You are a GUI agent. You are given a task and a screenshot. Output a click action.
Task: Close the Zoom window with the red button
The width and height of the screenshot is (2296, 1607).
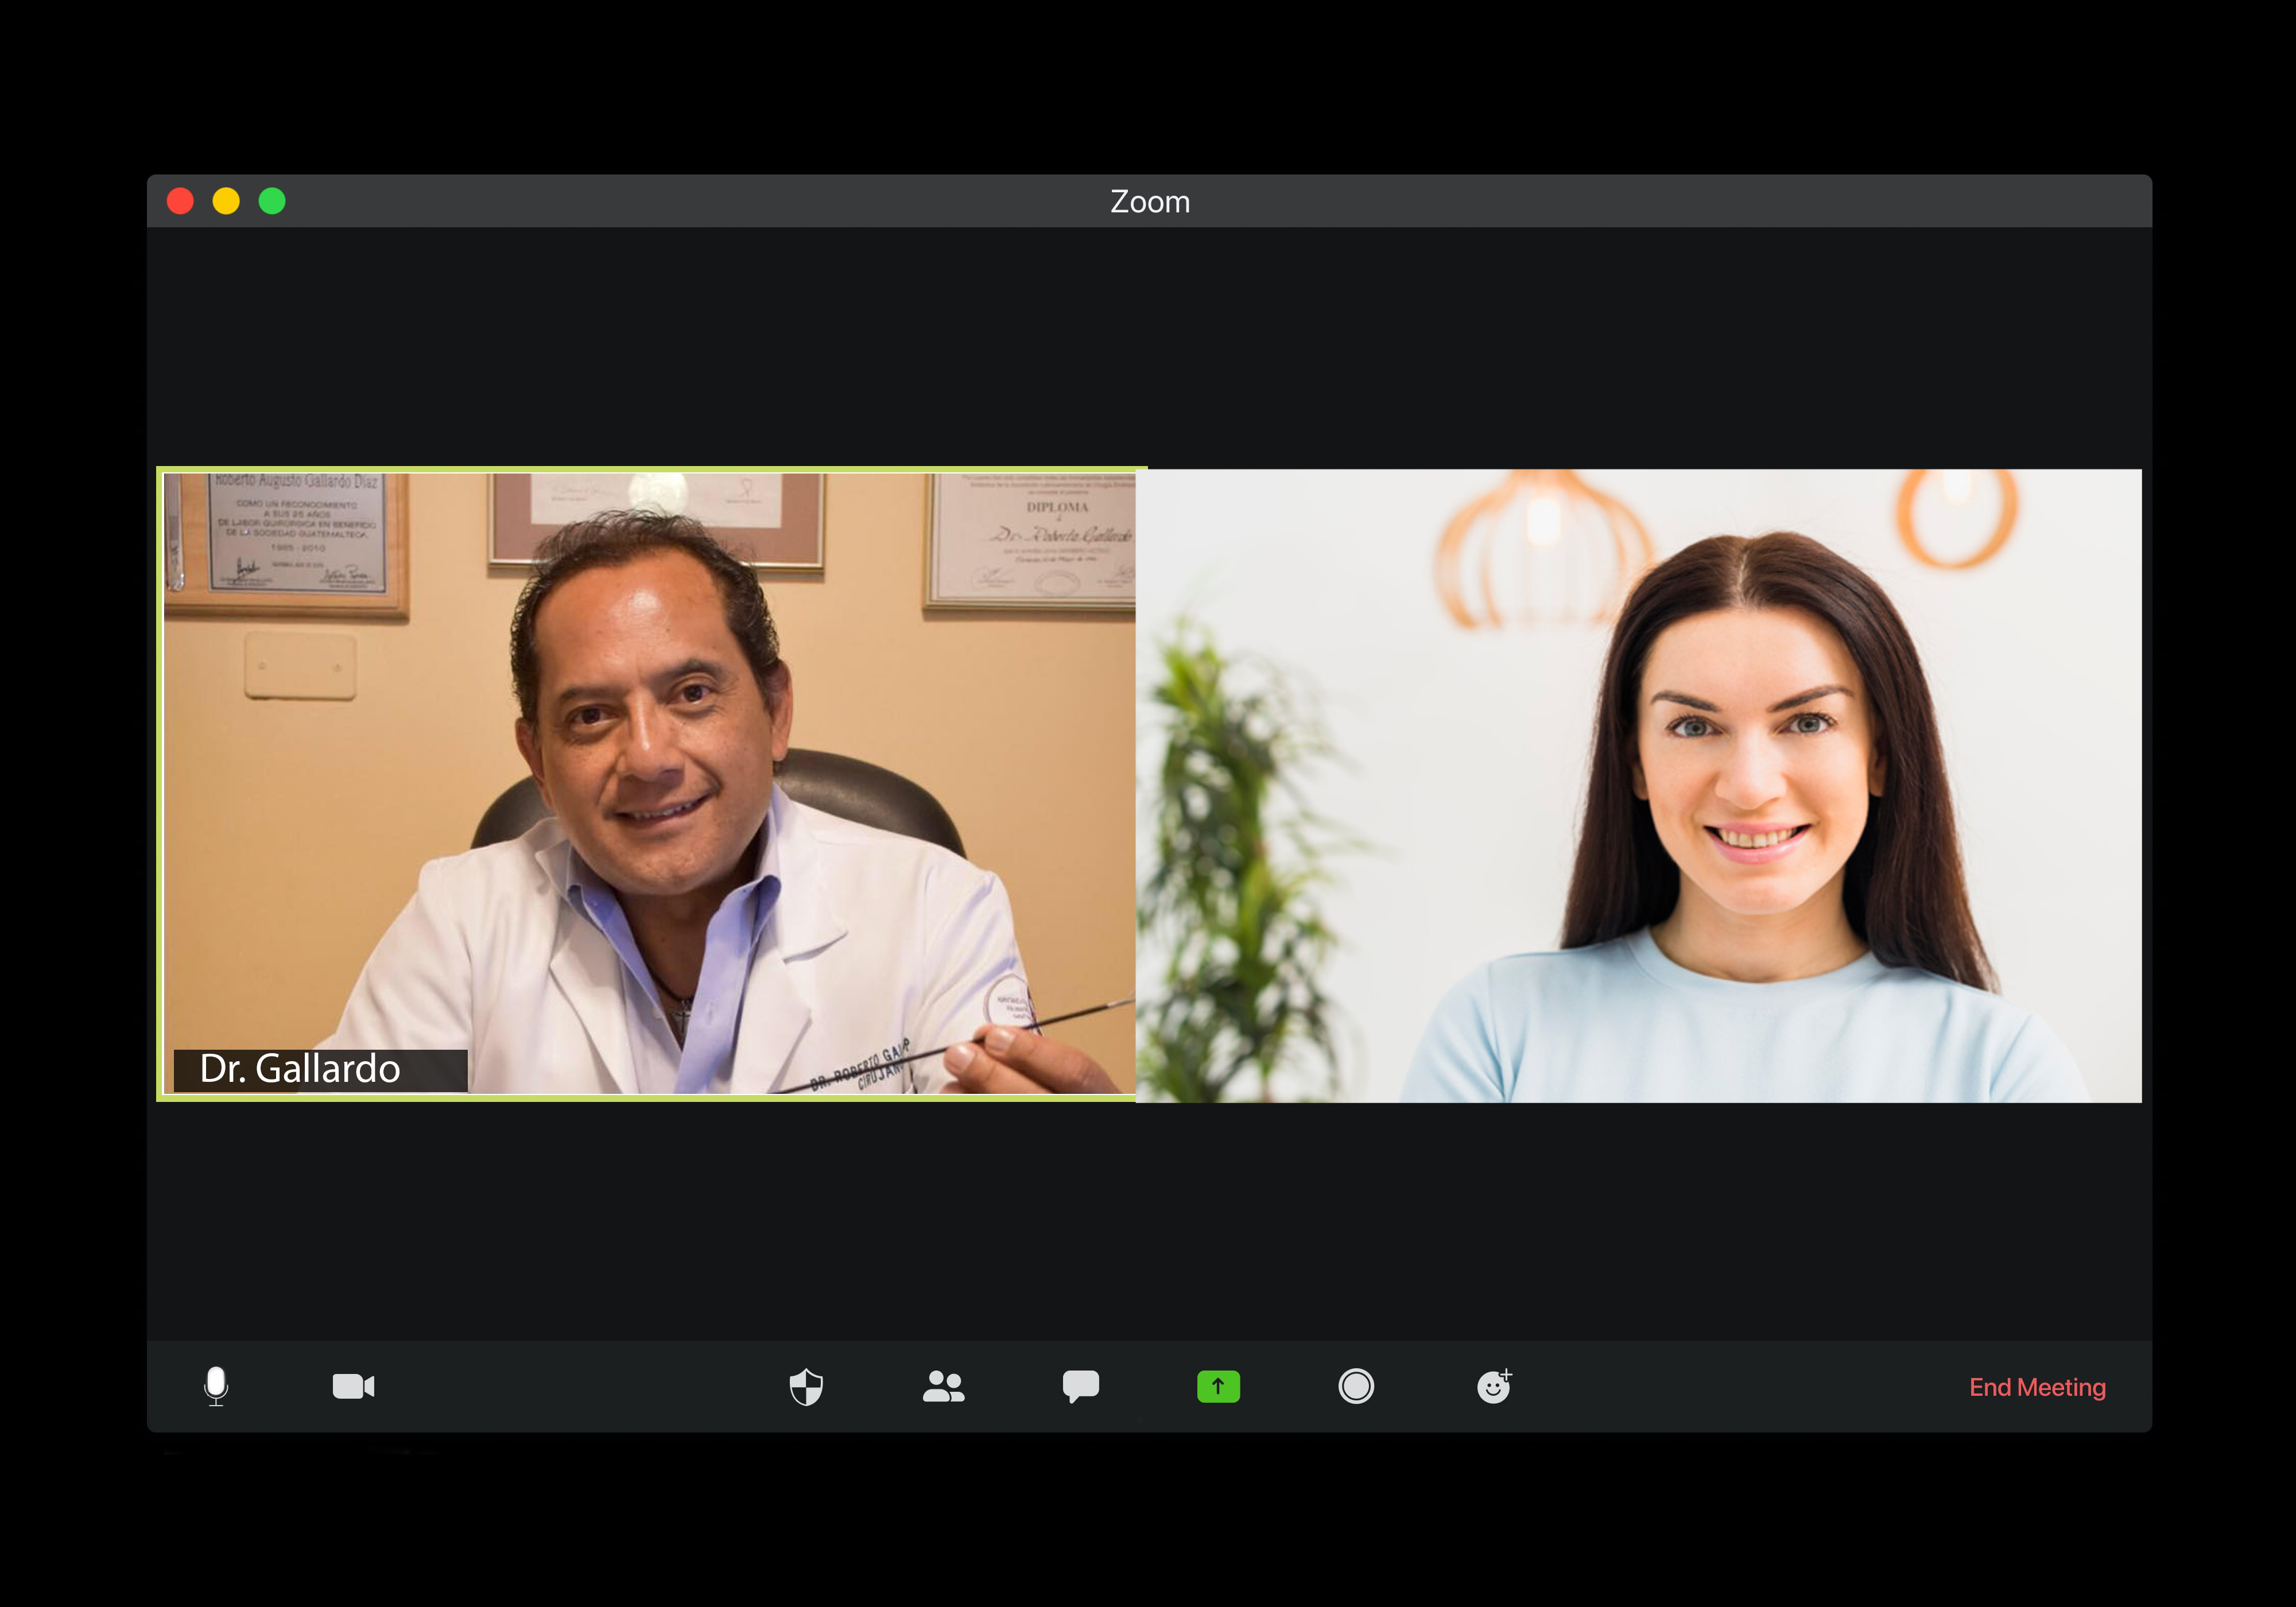click(181, 201)
